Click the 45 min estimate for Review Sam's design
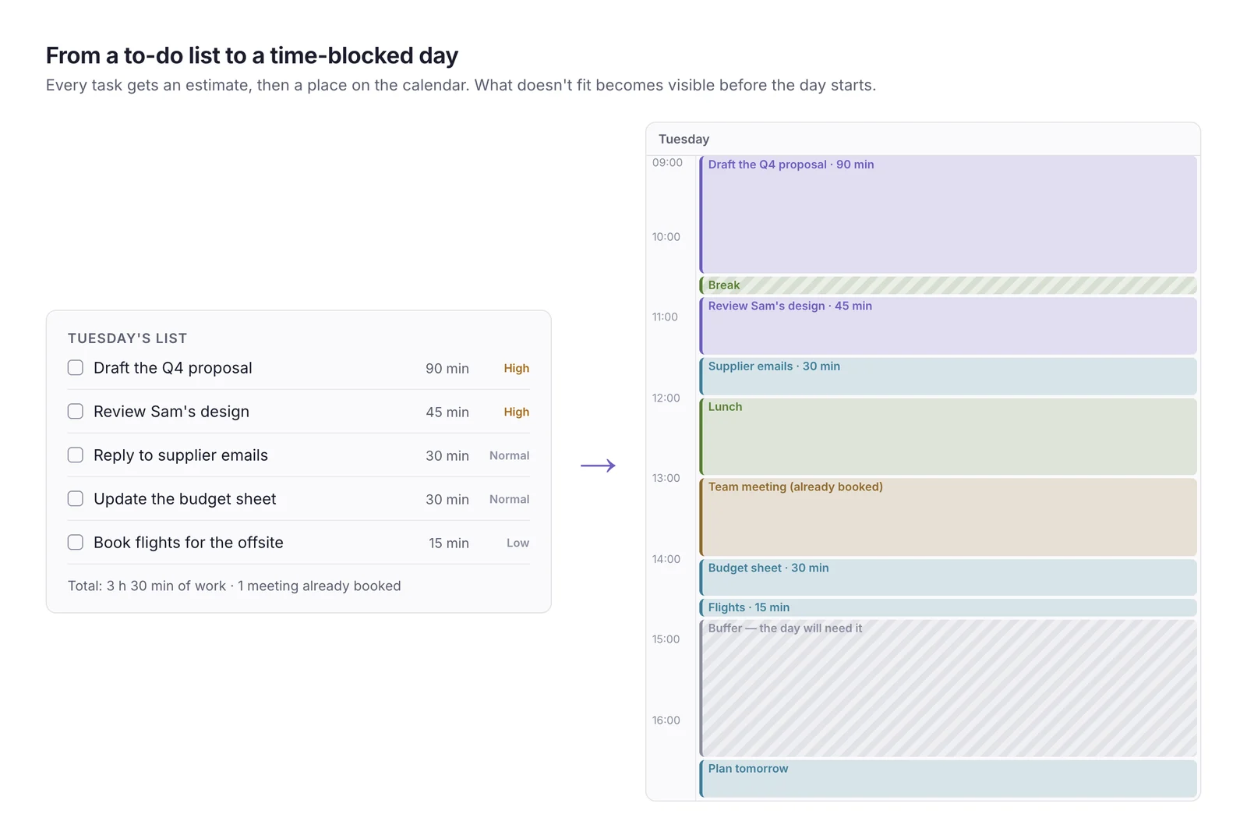The width and height of the screenshot is (1247, 839). (x=447, y=412)
